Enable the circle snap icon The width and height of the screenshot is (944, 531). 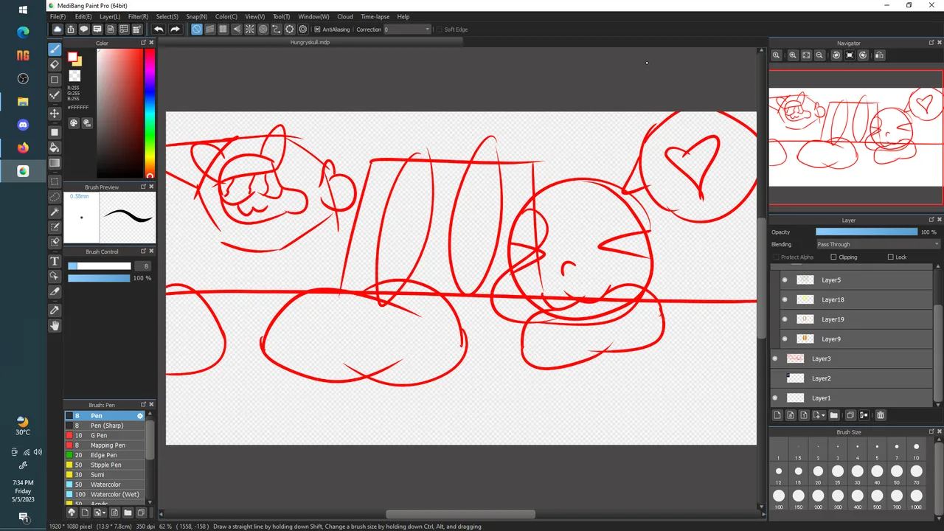coord(263,29)
